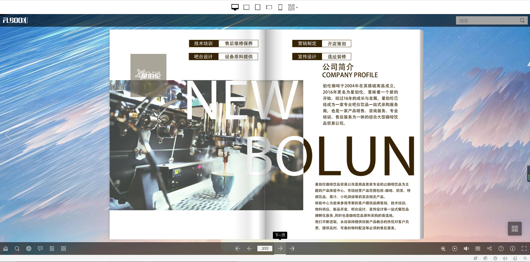The height and width of the screenshot is (262, 530).
Task: Click the 开店策划 label
Action: point(337,44)
